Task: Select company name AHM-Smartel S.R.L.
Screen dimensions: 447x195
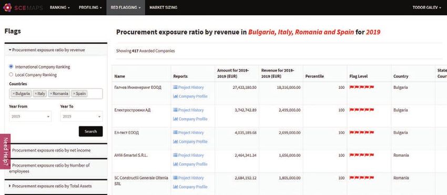Action: pyautogui.click(x=131, y=155)
